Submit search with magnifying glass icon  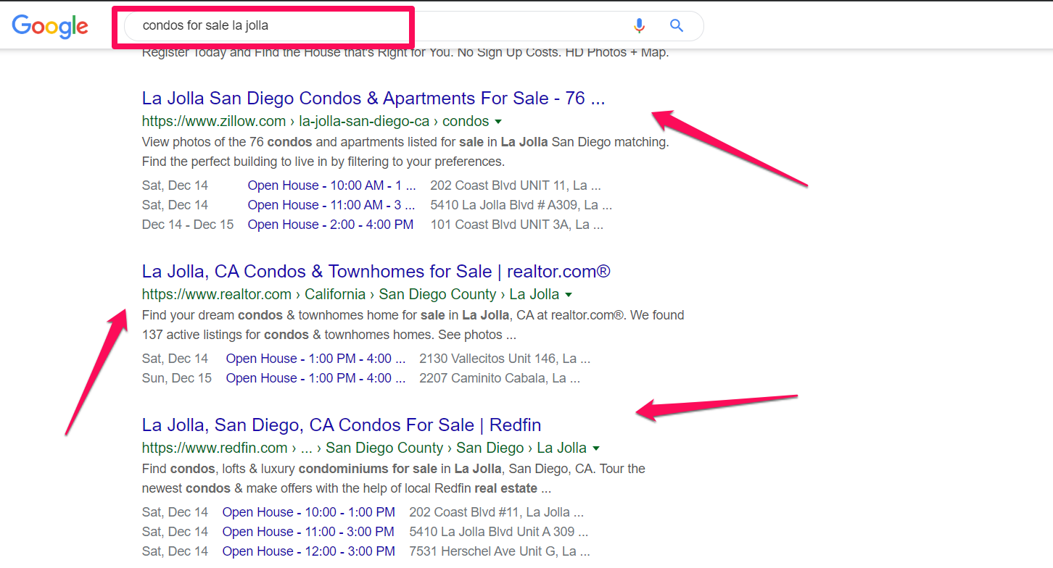coord(677,26)
